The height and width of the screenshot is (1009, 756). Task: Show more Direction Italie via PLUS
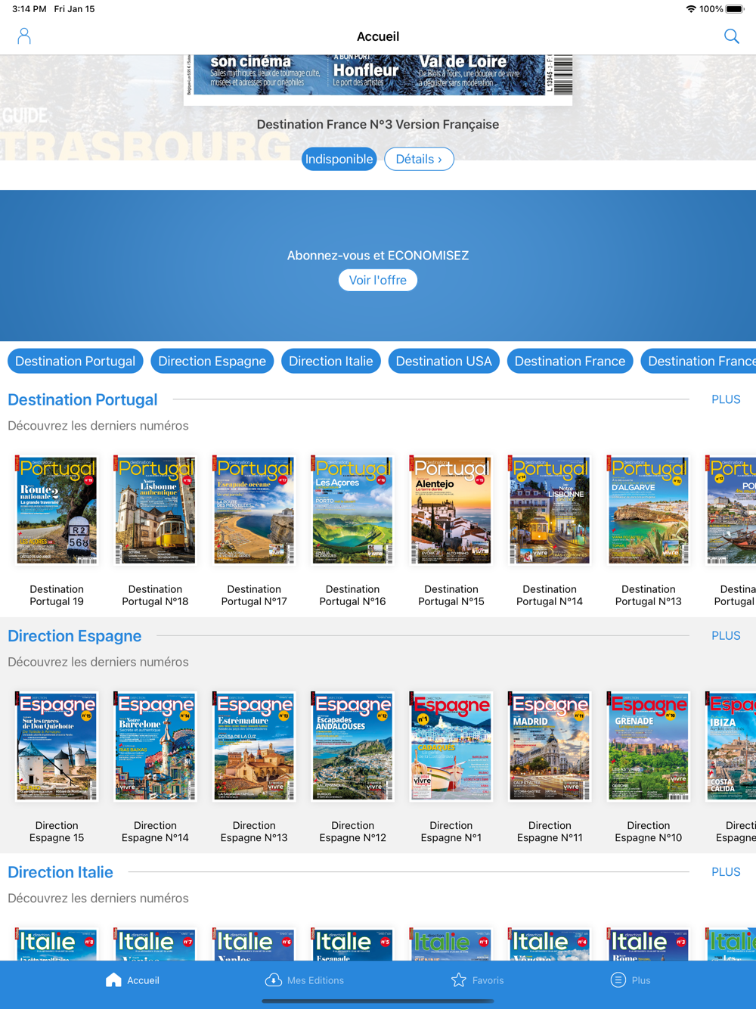[x=725, y=872]
